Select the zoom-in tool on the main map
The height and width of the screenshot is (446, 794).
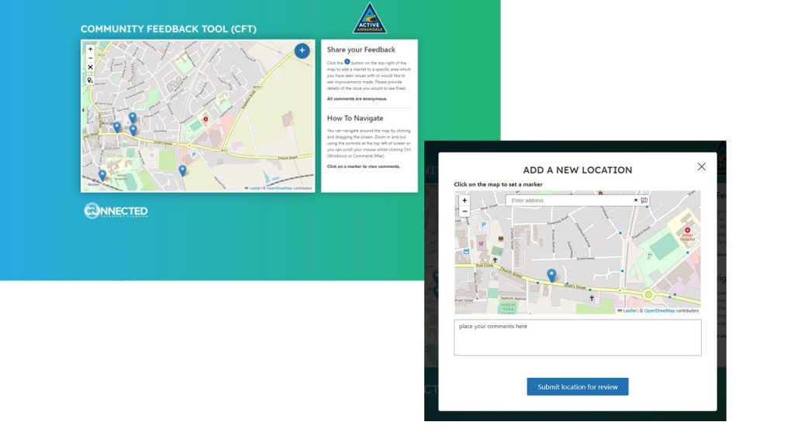pos(90,49)
